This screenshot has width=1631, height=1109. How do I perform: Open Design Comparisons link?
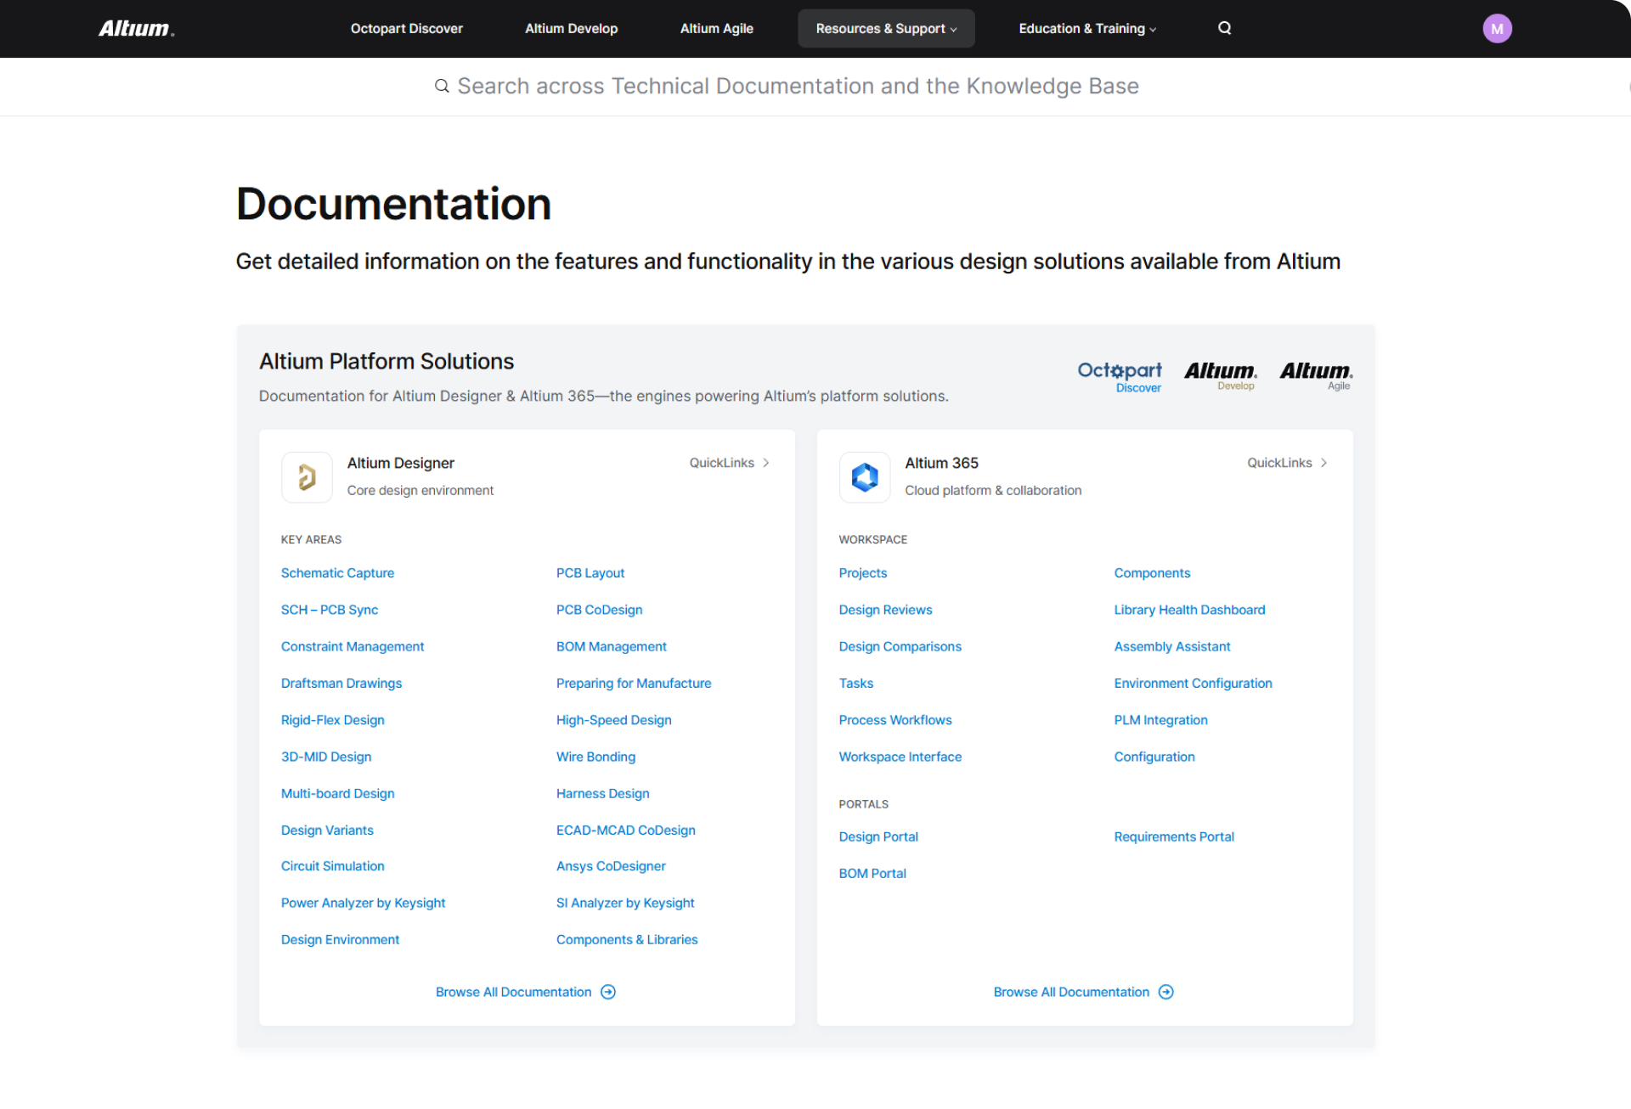click(900, 646)
